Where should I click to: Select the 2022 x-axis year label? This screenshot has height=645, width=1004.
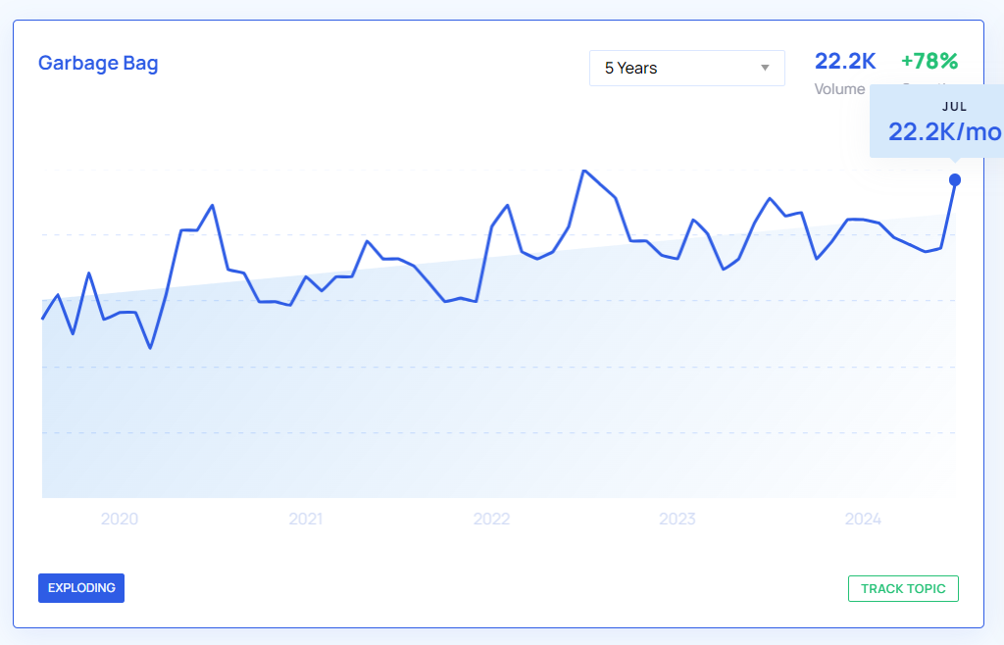pyautogui.click(x=491, y=519)
